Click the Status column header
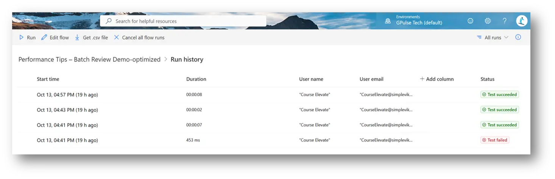This screenshot has width=555, height=179. 488,79
